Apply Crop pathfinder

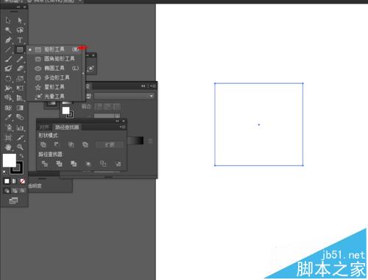click(x=88, y=164)
